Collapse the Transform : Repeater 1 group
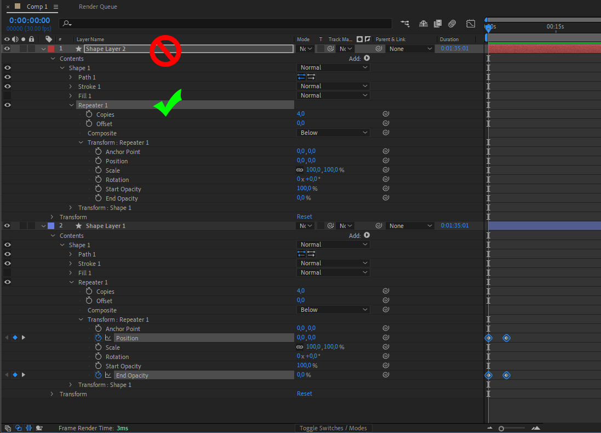 [x=81, y=142]
